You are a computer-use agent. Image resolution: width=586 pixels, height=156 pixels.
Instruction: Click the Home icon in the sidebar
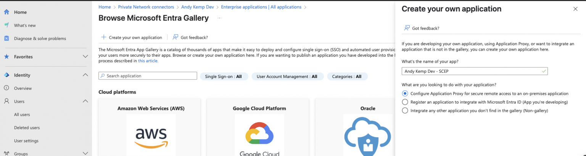tap(6, 12)
